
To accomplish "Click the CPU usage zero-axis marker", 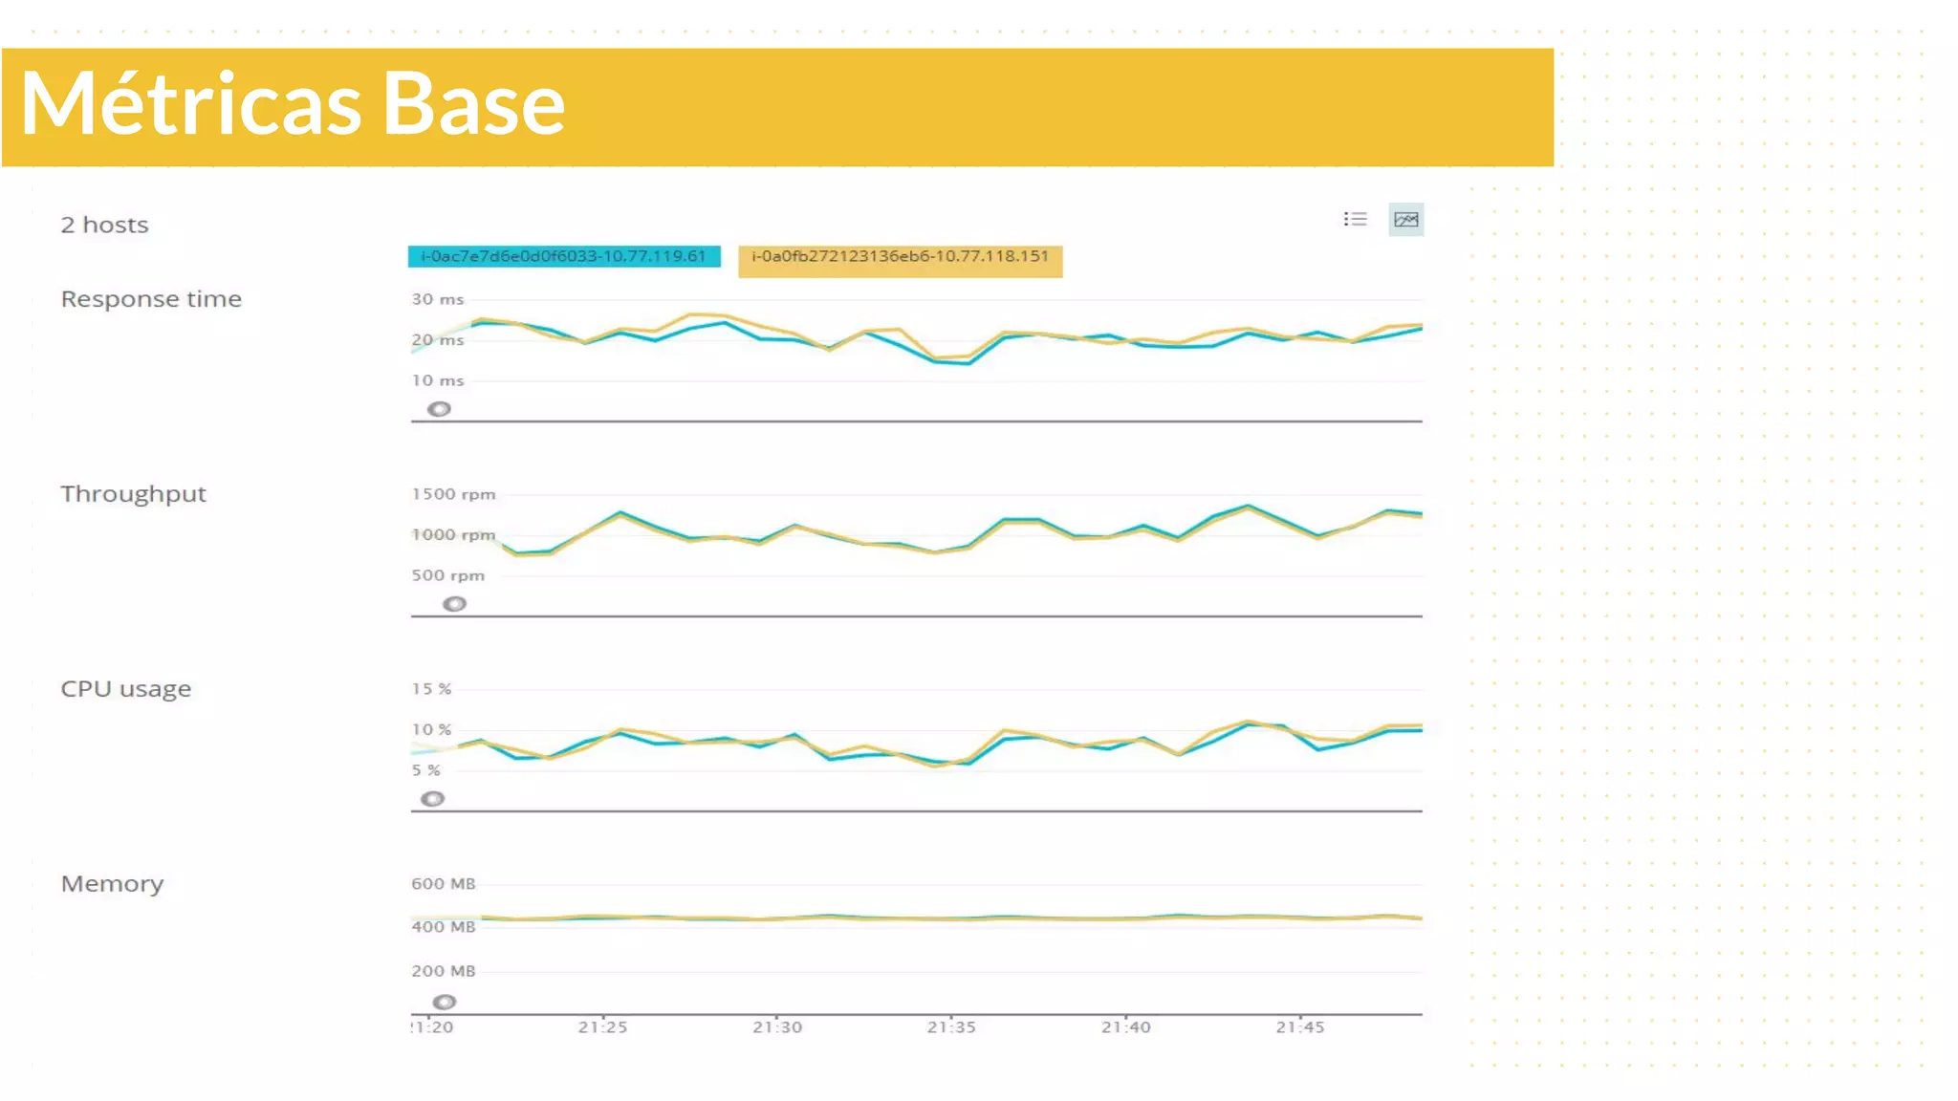I will click(432, 799).
